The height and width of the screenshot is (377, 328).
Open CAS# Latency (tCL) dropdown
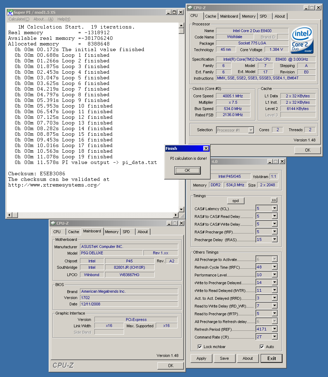[275, 208]
